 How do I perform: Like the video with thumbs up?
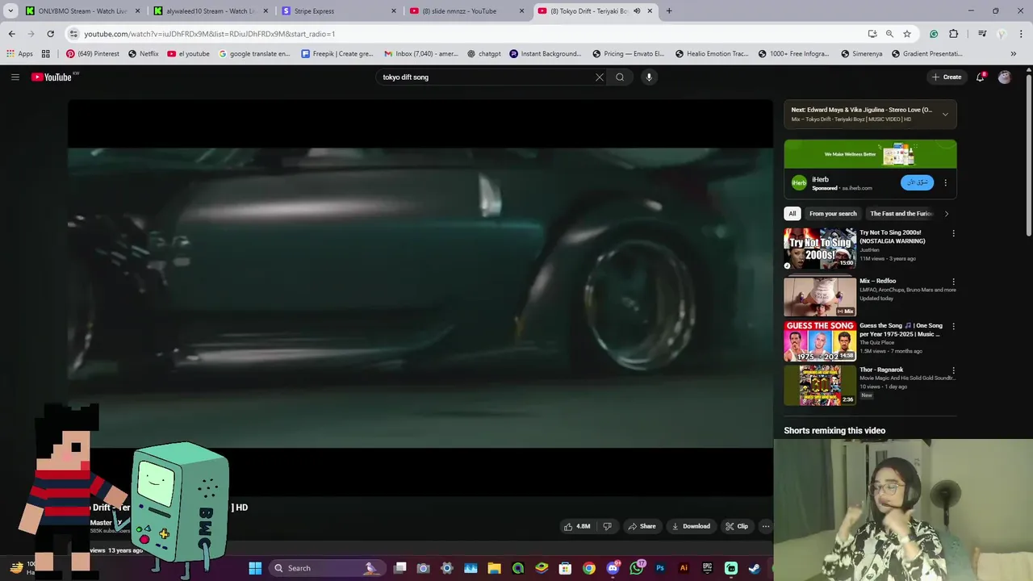[x=577, y=526]
